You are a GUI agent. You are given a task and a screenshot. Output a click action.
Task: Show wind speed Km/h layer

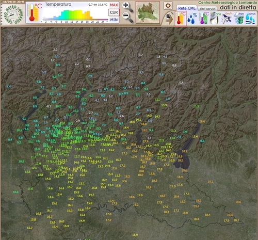pyautogui.click(x=227, y=18)
